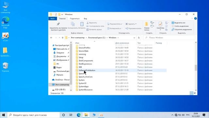The width and height of the screenshot is (209, 118).
Task: Click Обратить выделение in the ribbon
Action: [182, 29]
